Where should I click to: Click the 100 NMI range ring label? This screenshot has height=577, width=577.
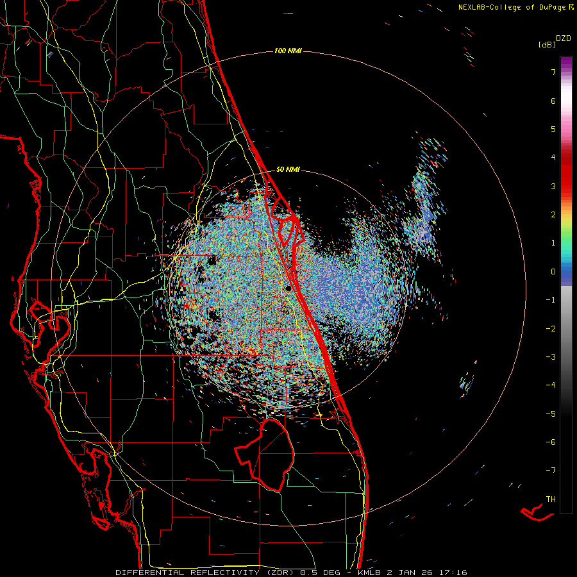[288, 51]
